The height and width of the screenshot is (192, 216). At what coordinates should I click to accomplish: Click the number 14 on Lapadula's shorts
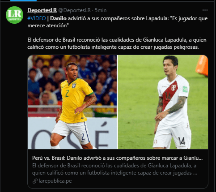(182, 141)
